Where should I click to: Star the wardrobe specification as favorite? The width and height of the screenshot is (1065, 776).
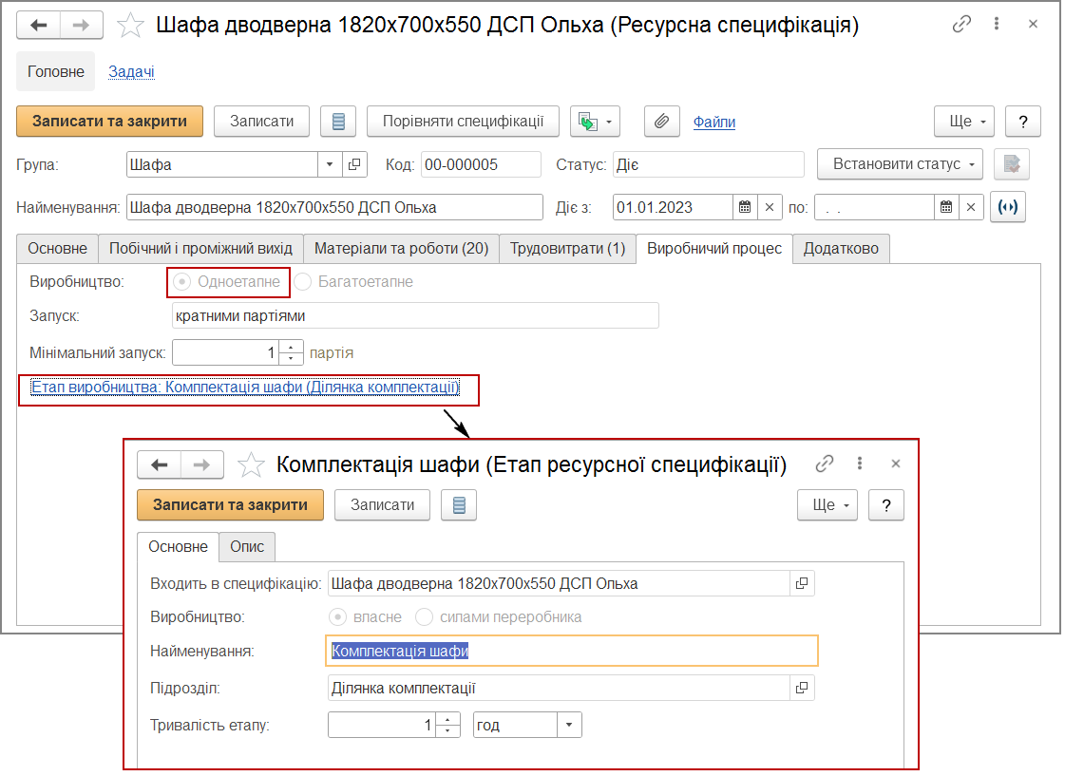pyautogui.click(x=130, y=26)
